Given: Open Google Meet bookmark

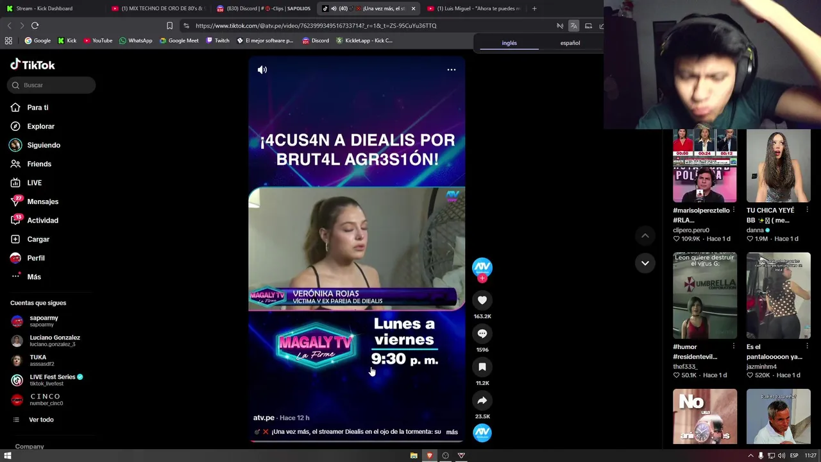Looking at the screenshot, I should [x=179, y=40].
